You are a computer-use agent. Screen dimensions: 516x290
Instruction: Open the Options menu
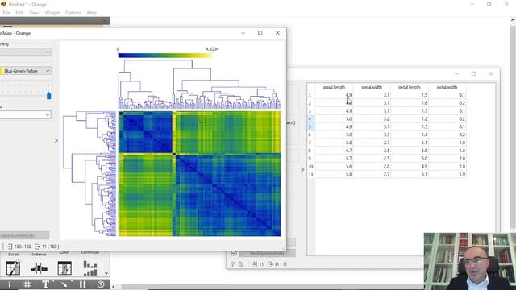pyautogui.click(x=73, y=13)
